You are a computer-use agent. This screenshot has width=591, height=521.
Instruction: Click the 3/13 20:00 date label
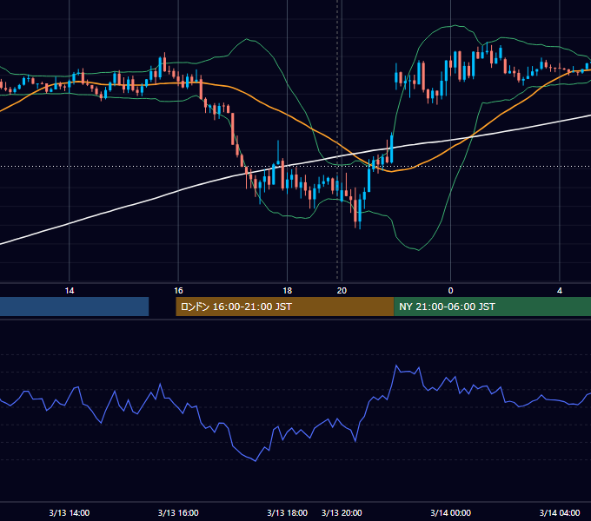pyautogui.click(x=342, y=512)
